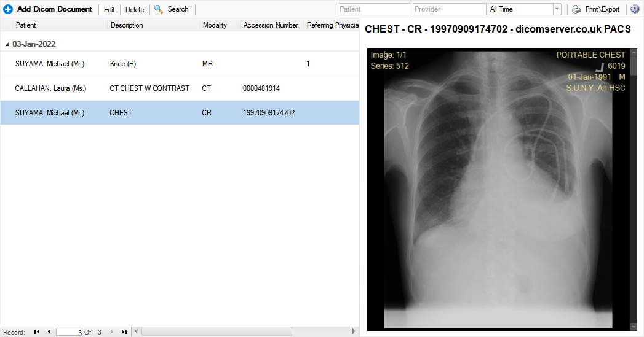Go to the first record
Image resolution: width=644 pixels, height=337 pixels.
[x=37, y=332]
